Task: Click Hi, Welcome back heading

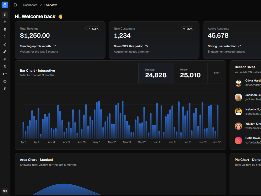Action: tap(35, 16)
